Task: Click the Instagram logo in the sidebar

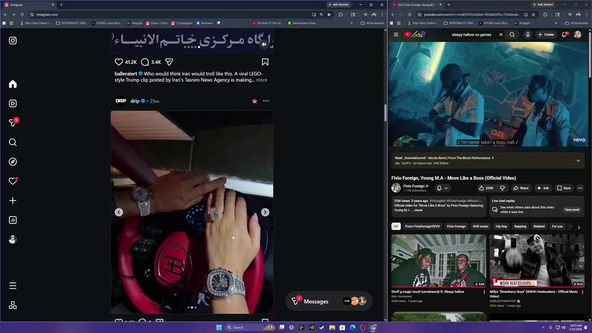Action: (x=13, y=41)
